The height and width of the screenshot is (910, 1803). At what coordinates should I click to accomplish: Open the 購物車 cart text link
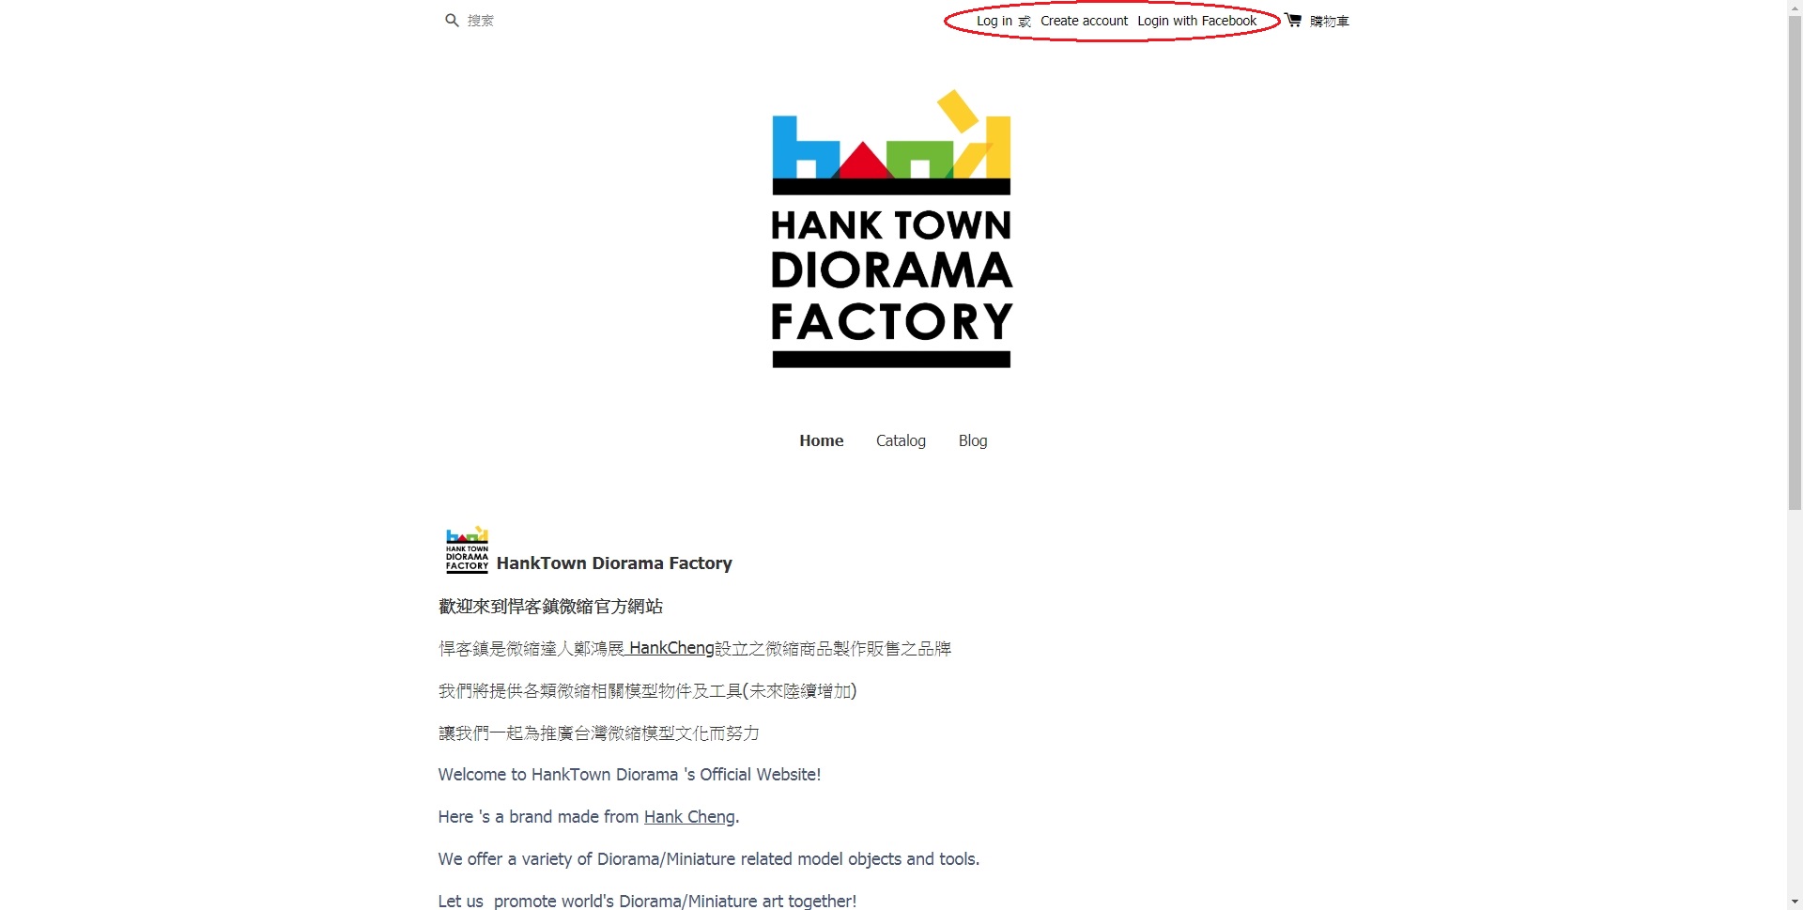[1329, 21]
